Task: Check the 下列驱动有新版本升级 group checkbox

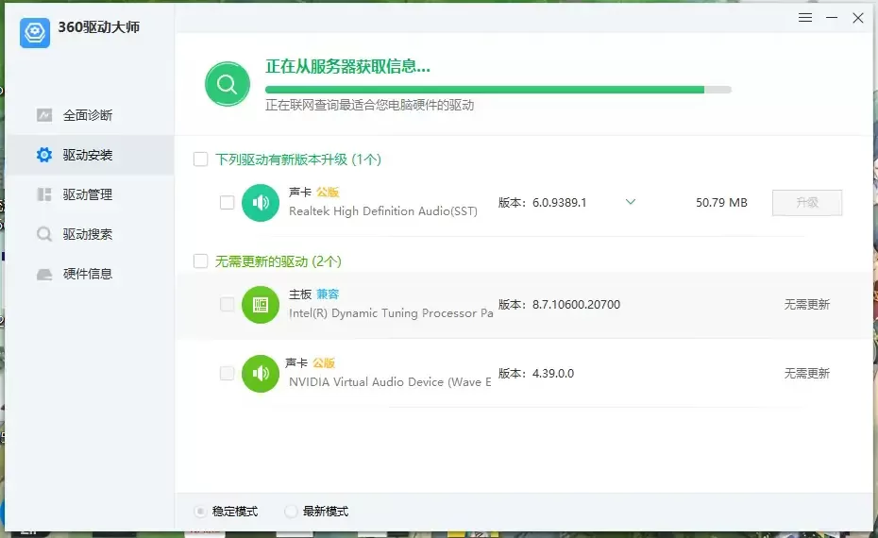Action: [200, 159]
